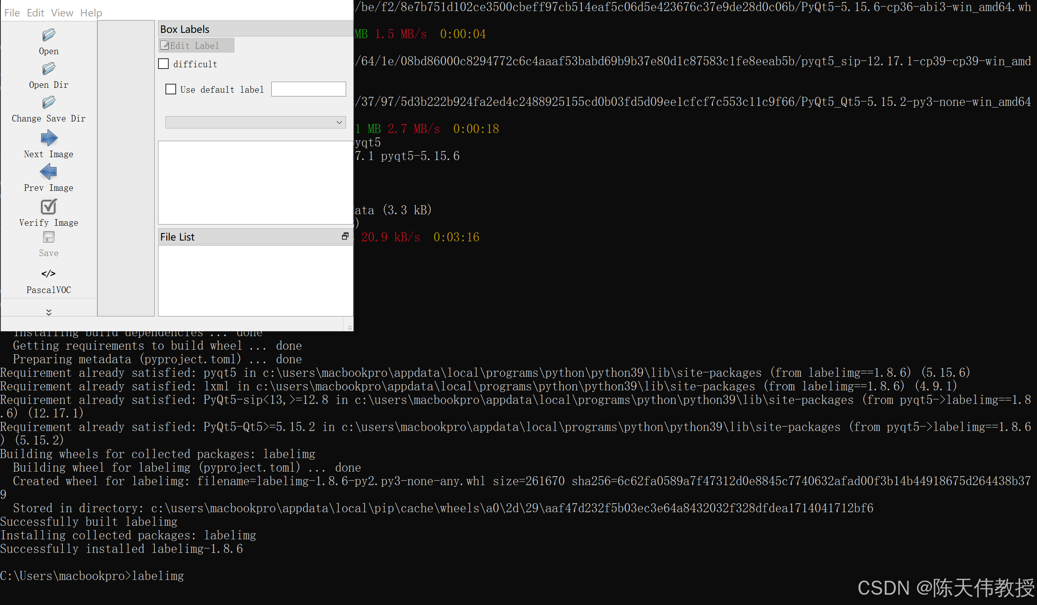Expand hidden toolbar items chevron
Image resolution: width=1037 pixels, height=605 pixels.
point(48,312)
